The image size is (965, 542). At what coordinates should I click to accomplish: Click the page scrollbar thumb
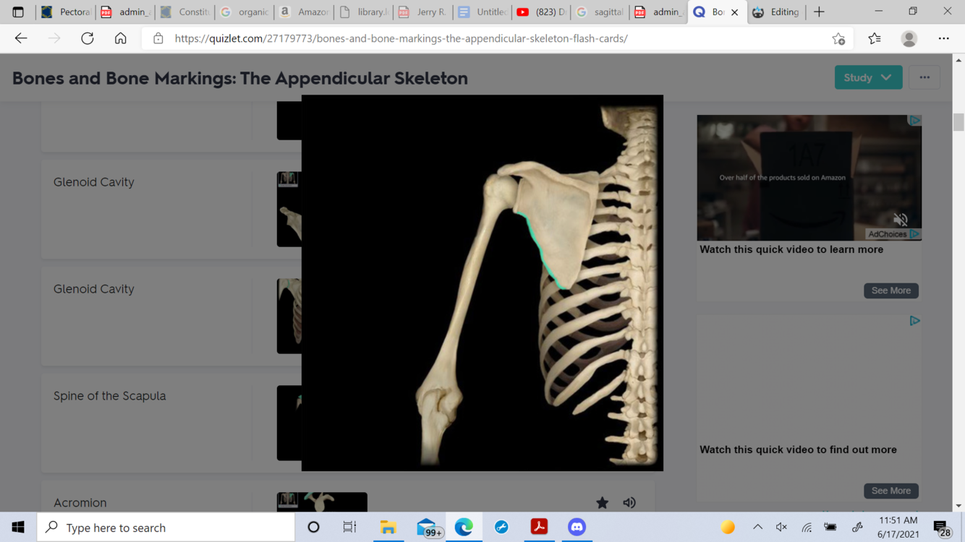(x=958, y=122)
